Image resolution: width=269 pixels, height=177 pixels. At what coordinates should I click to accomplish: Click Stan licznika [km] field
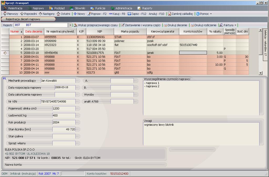(x=64, y=129)
